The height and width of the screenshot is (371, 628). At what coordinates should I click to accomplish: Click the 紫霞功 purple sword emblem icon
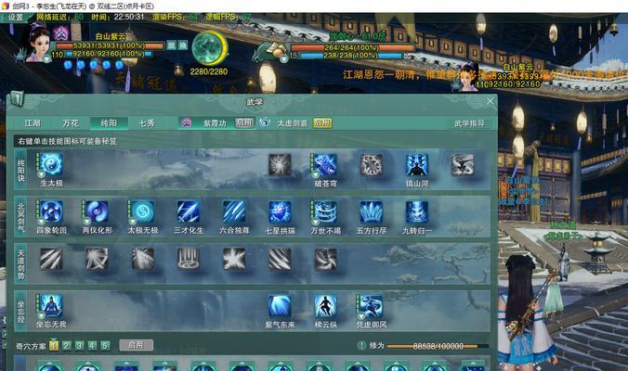pos(186,122)
